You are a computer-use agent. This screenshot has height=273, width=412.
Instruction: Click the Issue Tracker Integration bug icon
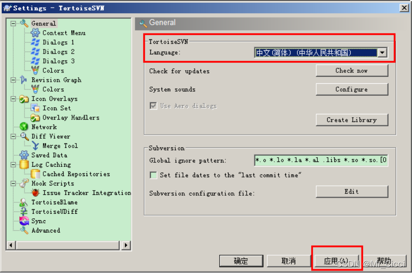pos(35,193)
